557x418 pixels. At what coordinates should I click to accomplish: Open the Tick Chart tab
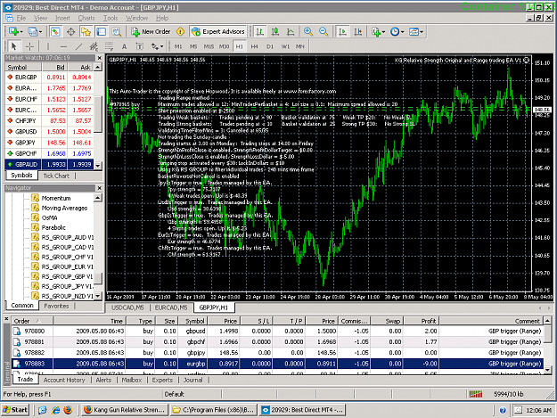pos(56,176)
